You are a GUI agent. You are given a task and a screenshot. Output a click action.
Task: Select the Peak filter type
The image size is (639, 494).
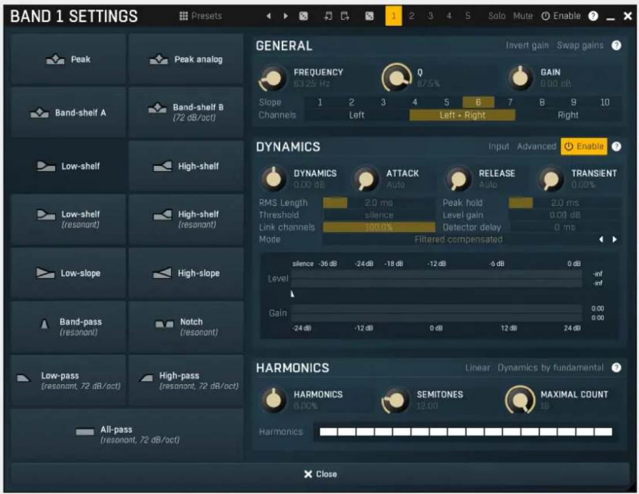coord(68,59)
